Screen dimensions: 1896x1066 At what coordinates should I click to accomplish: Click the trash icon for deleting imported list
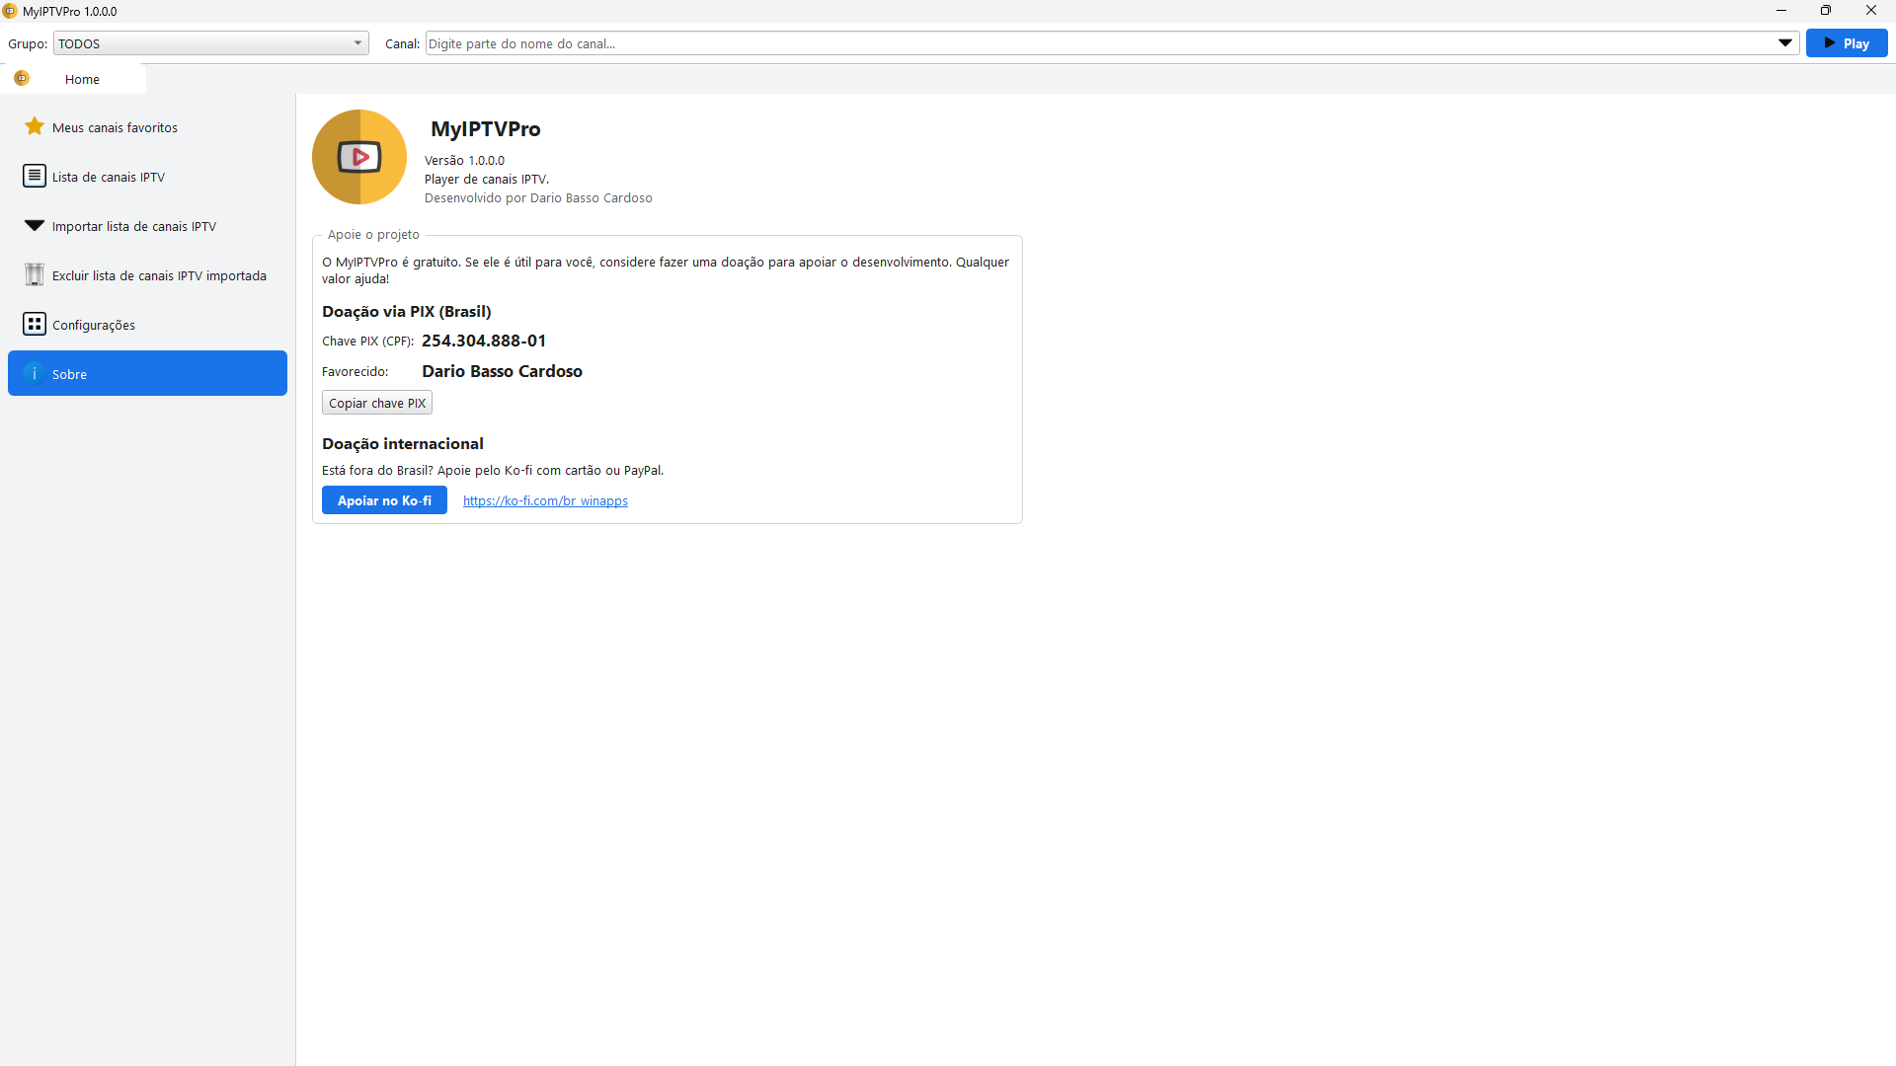coord(35,274)
